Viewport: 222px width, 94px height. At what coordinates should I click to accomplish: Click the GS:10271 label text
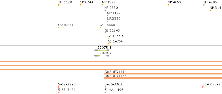[66, 25]
